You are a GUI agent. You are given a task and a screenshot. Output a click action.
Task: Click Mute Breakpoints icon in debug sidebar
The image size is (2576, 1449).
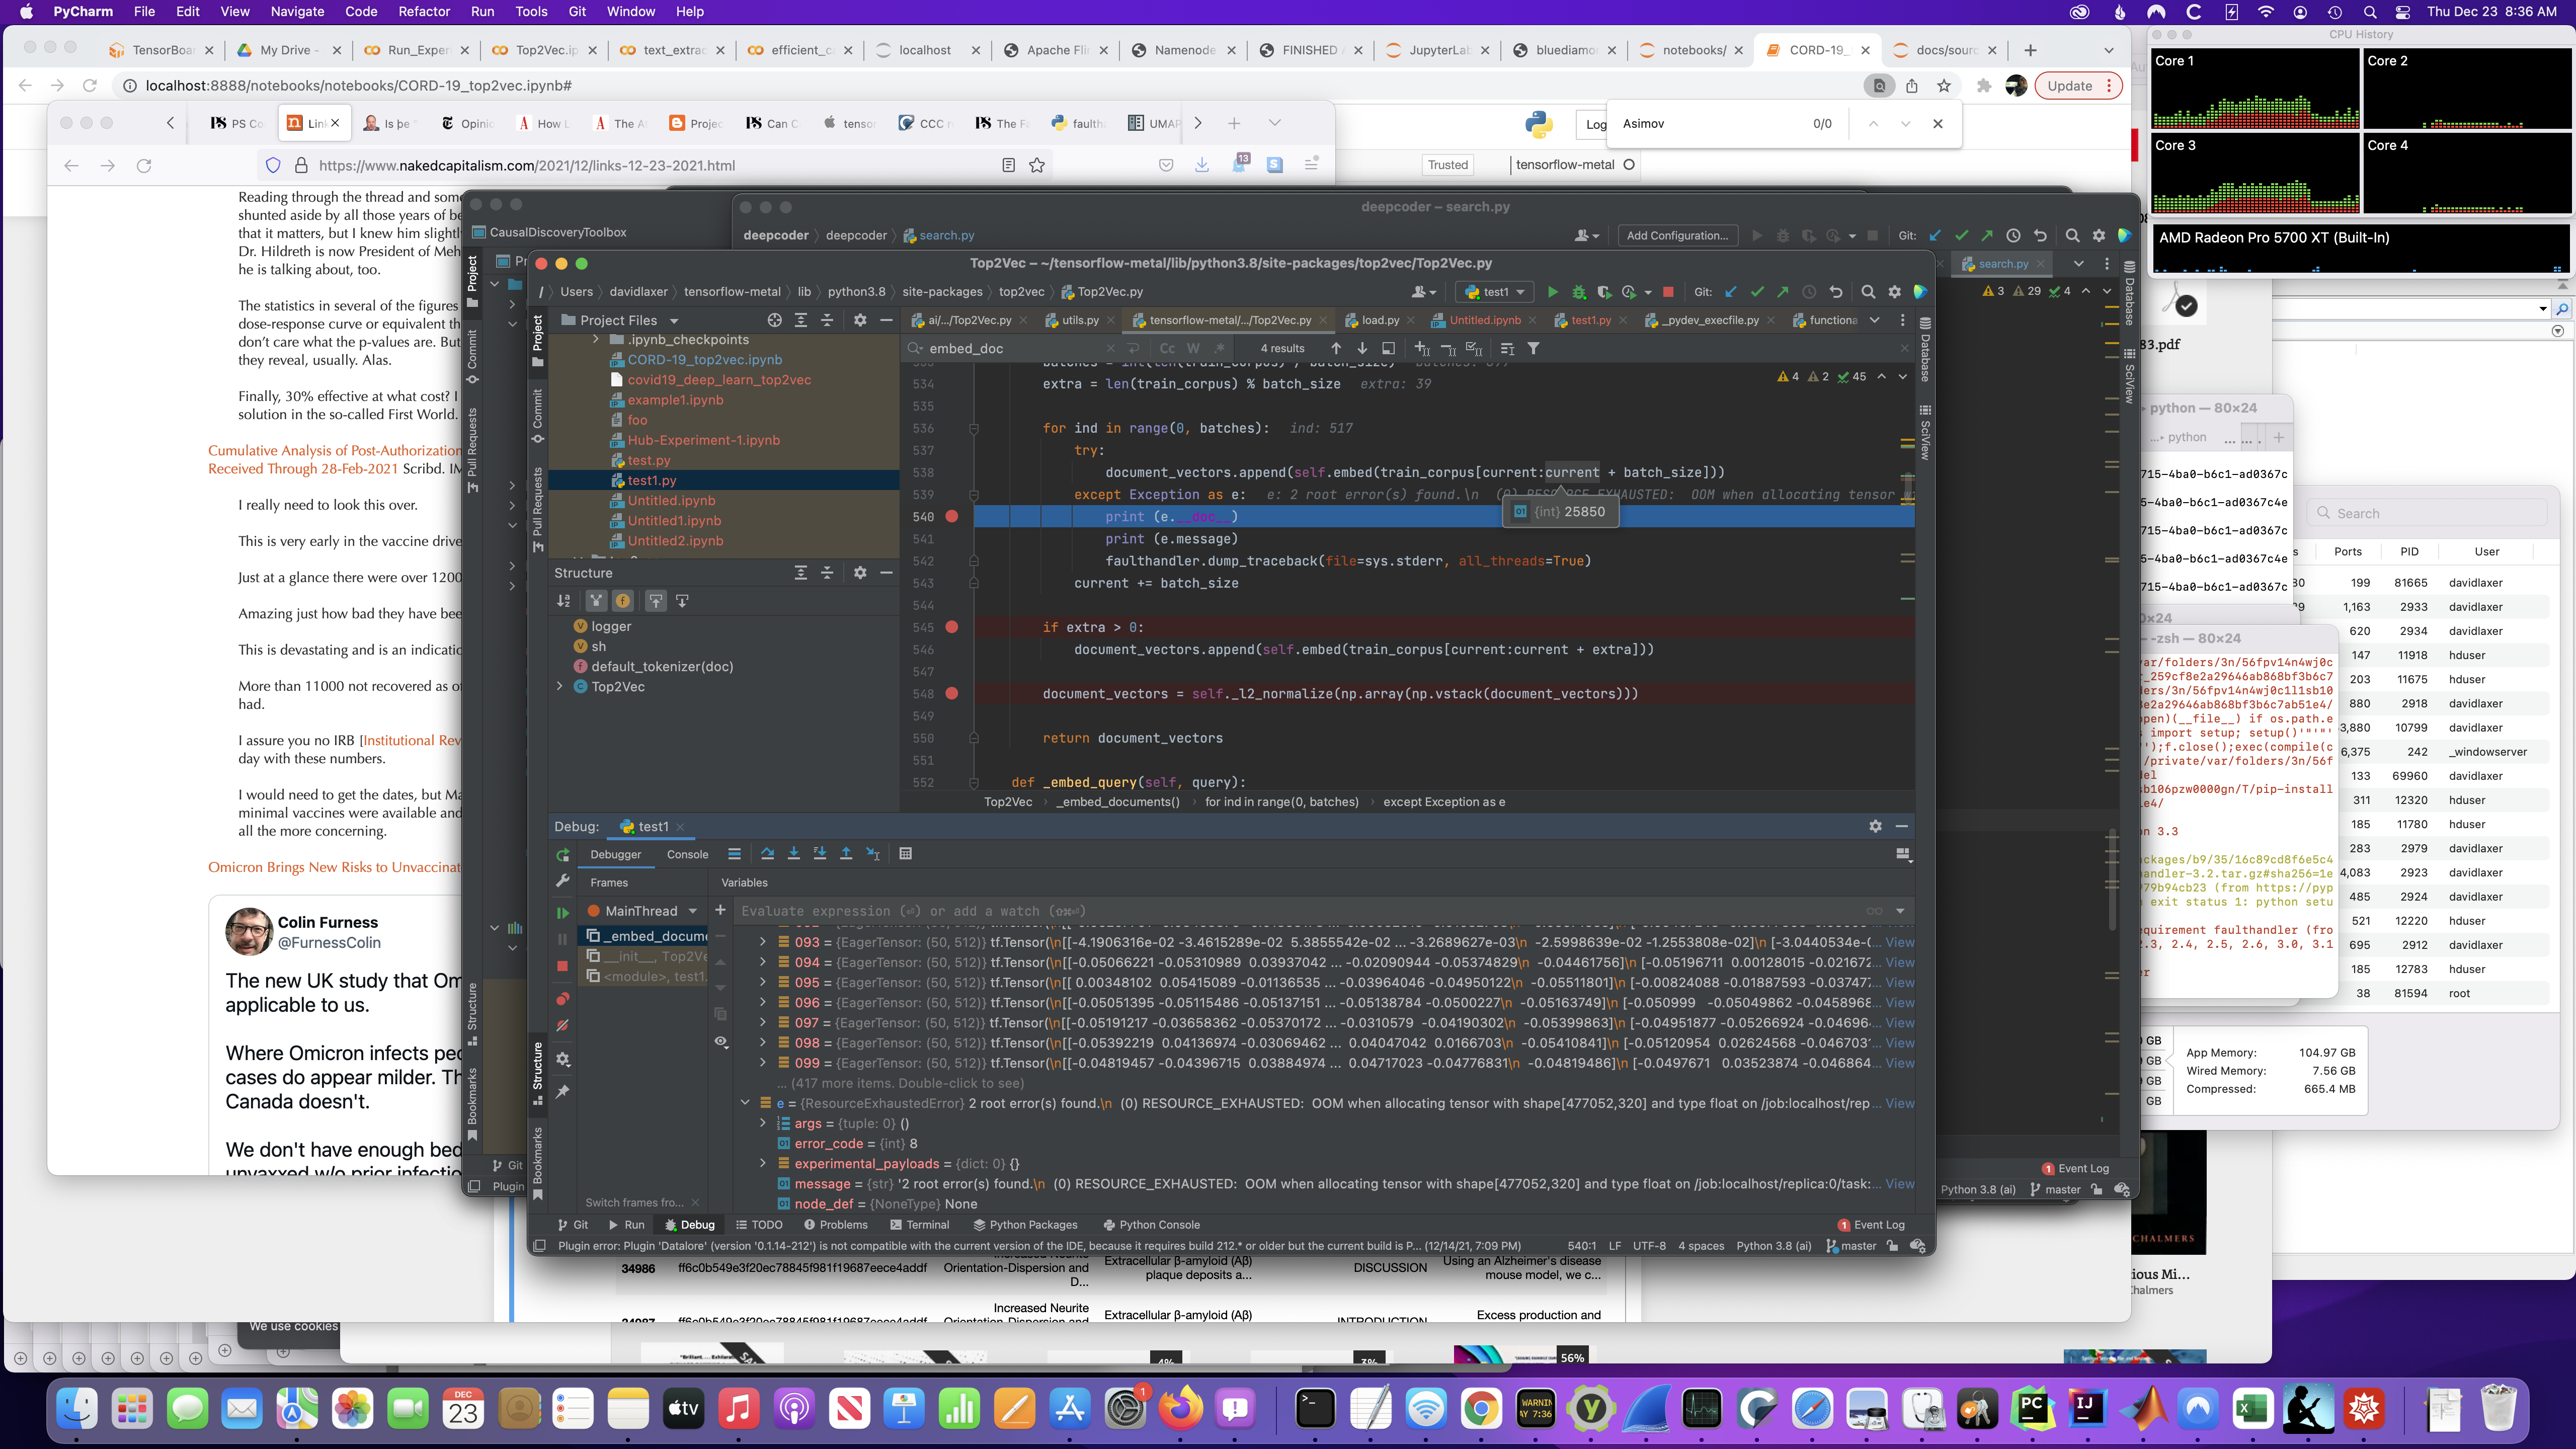coord(563,1026)
